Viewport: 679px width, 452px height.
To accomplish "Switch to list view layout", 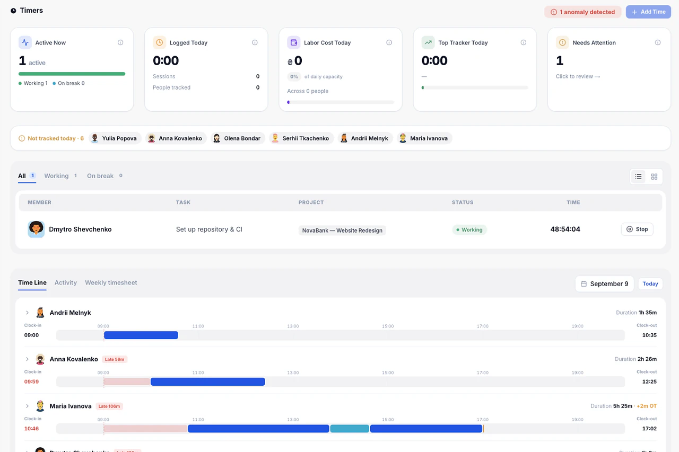I will (x=639, y=176).
